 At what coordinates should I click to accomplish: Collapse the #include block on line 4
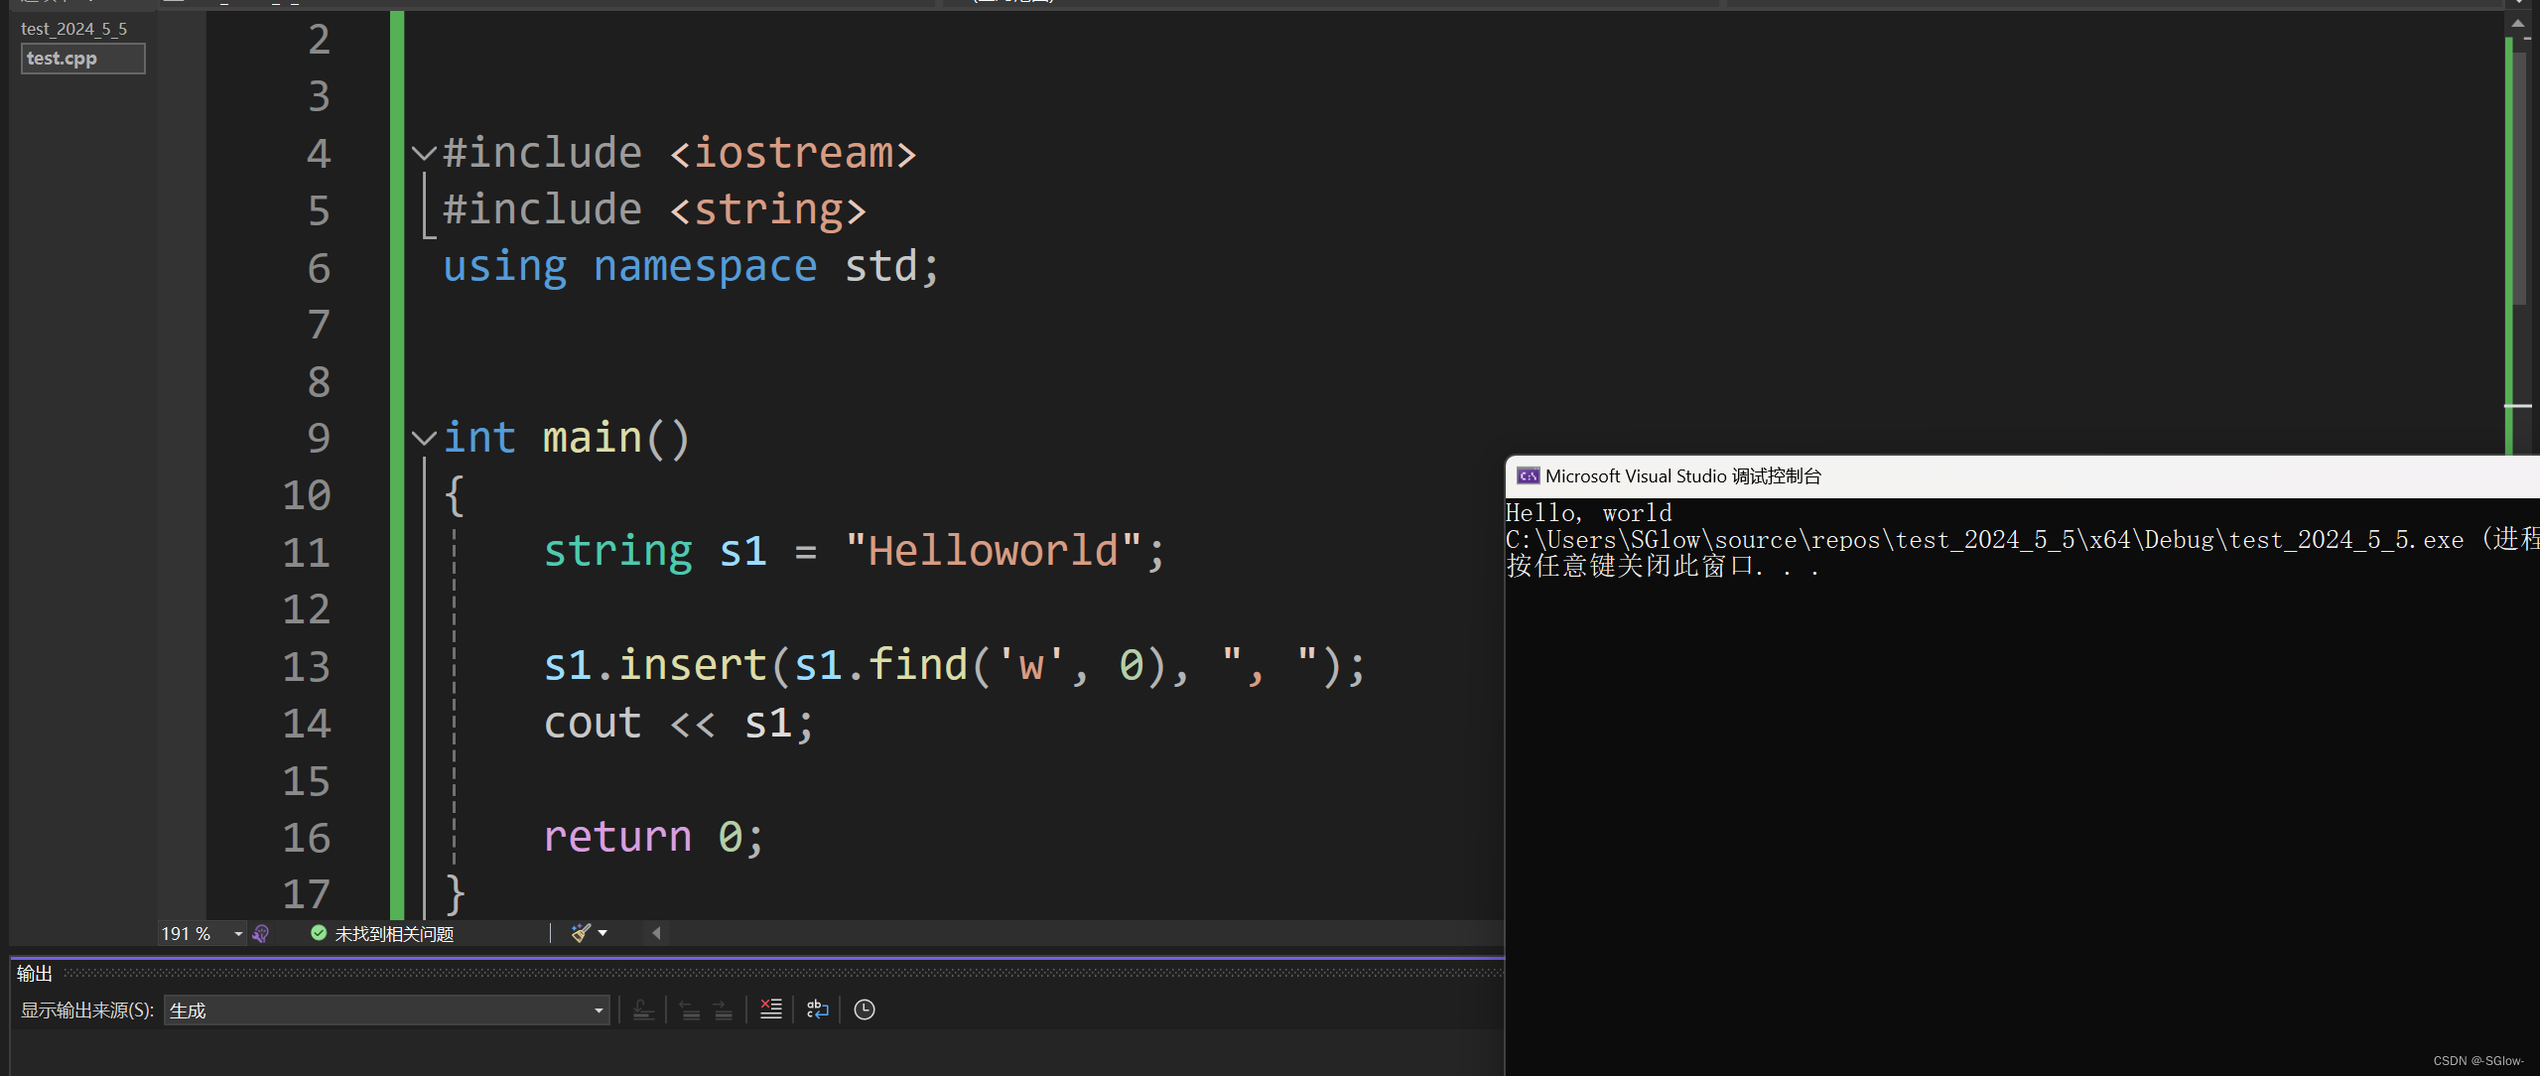[424, 153]
